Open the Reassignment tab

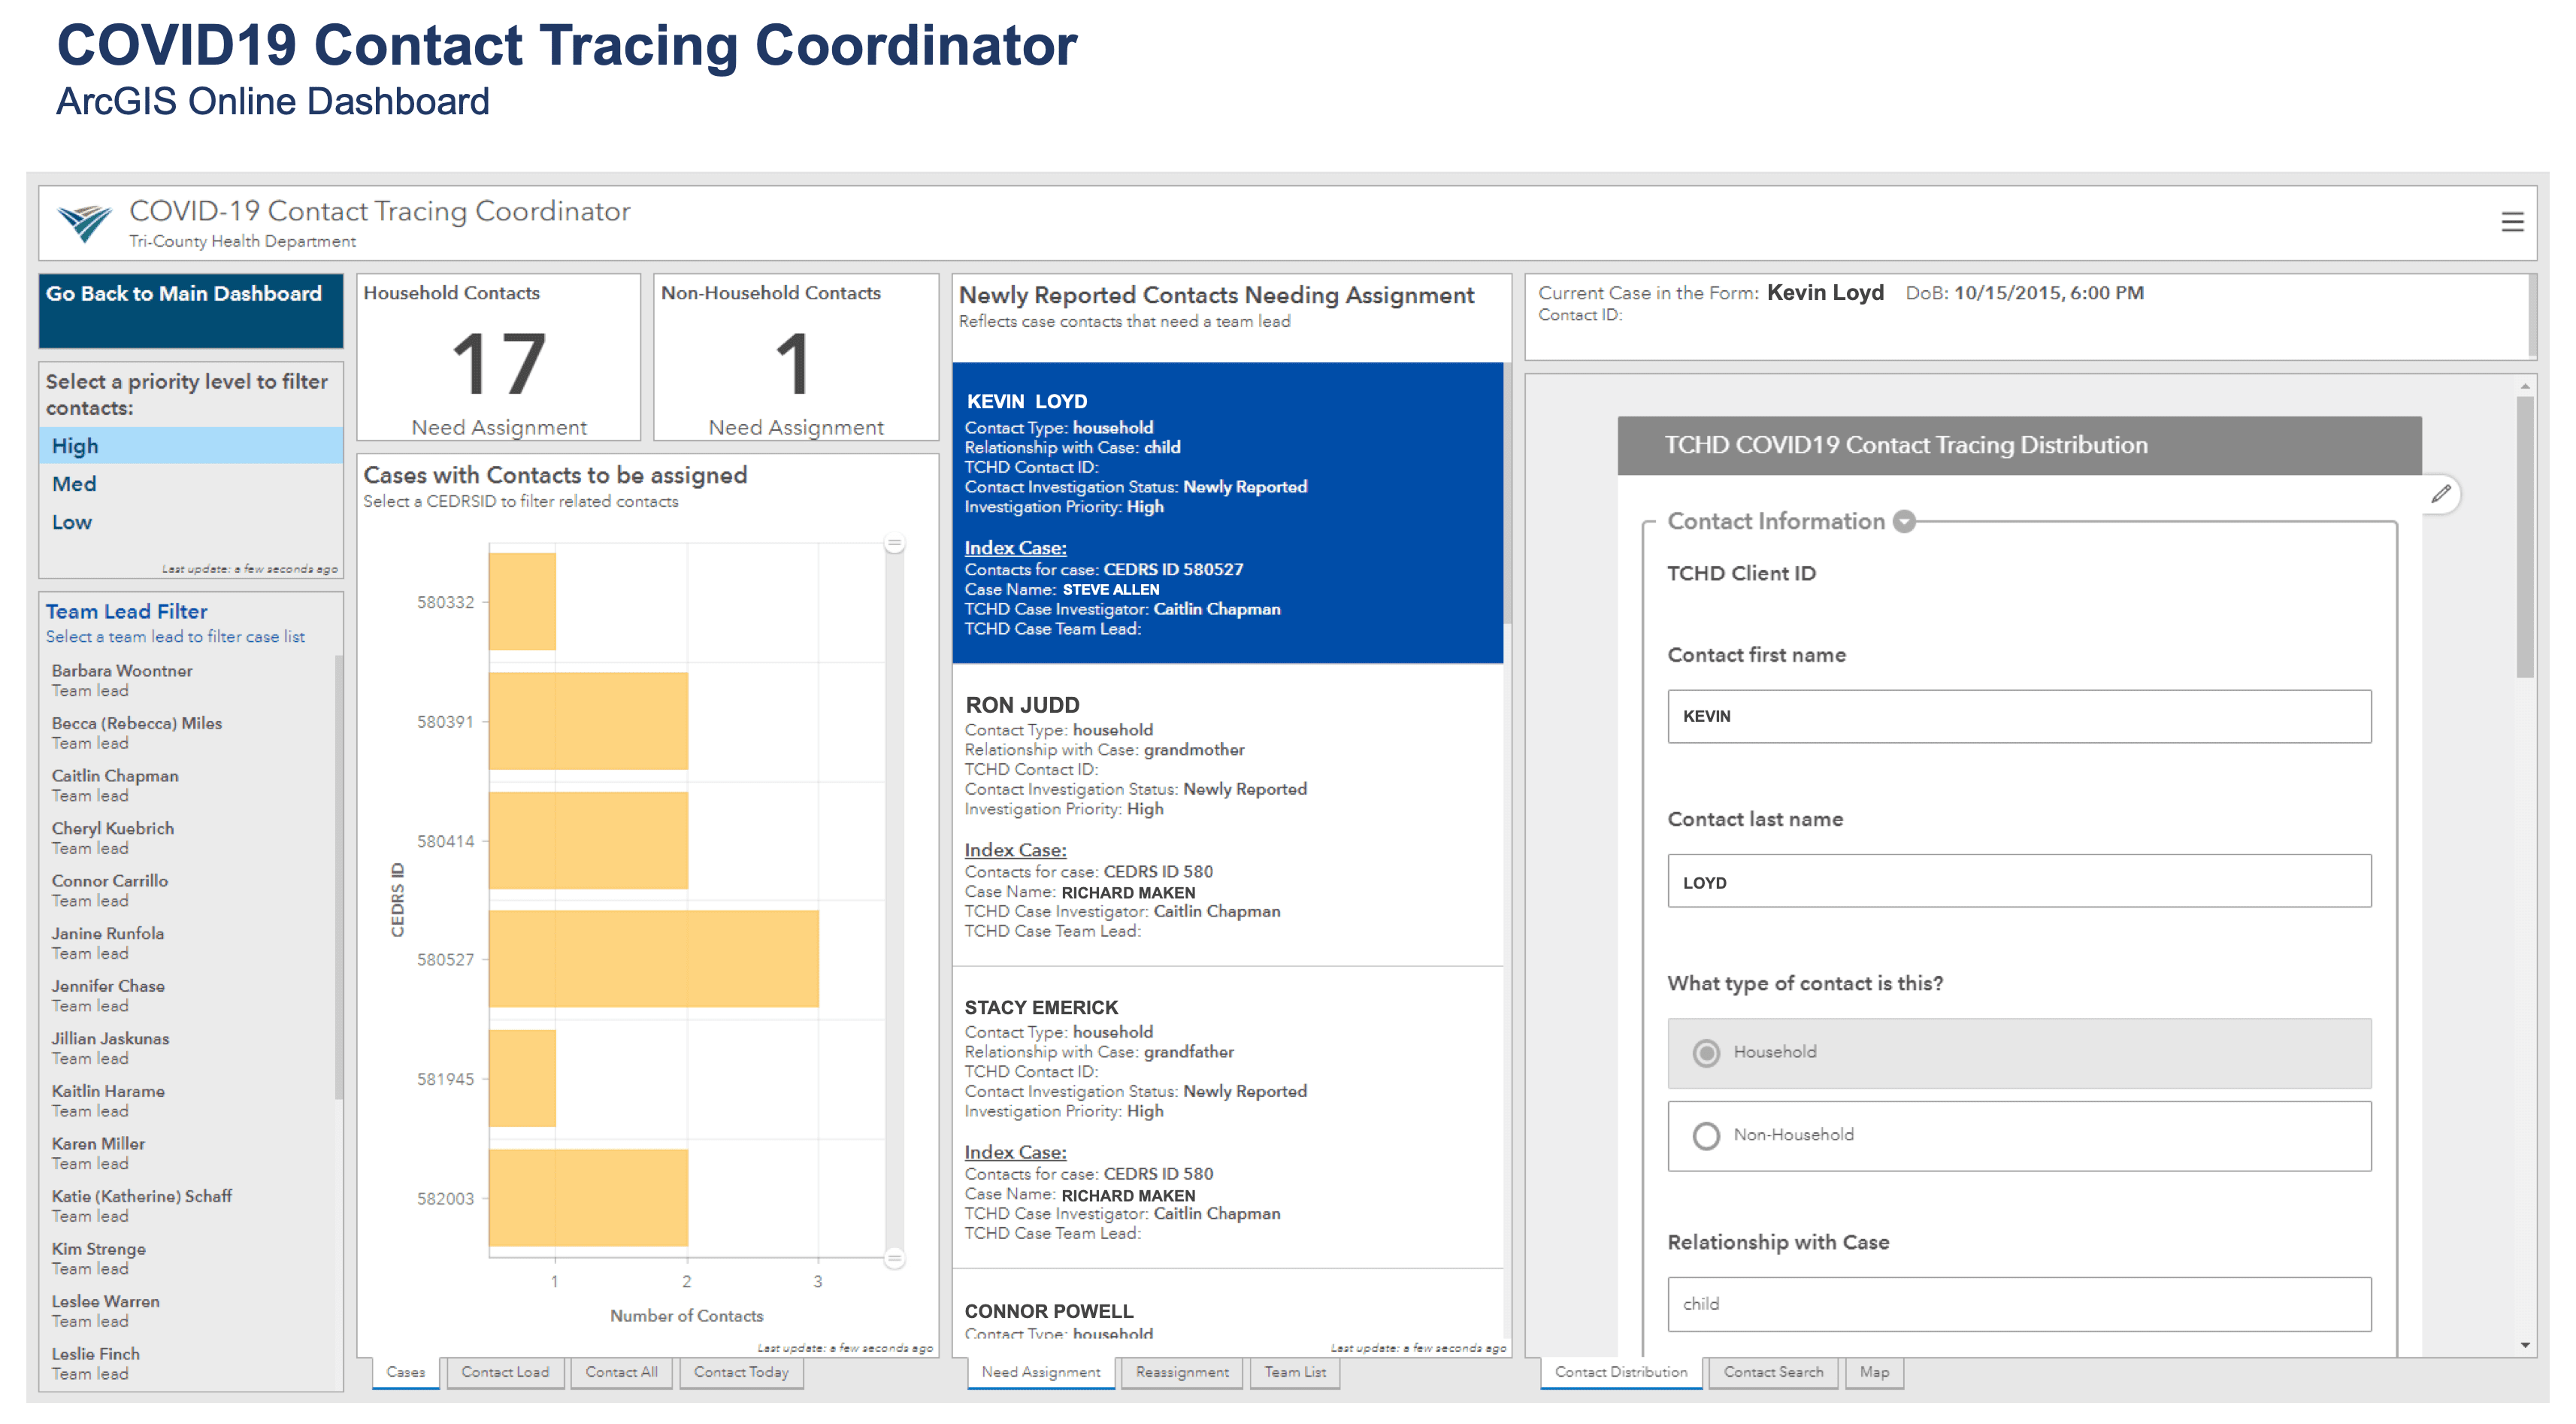pyautogui.click(x=1181, y=1372)
